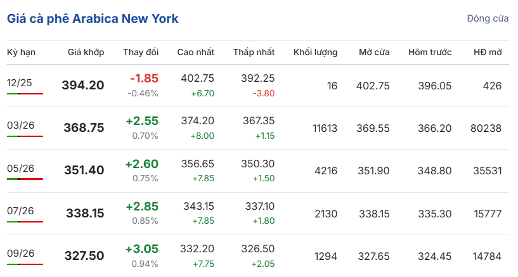Screen dimensions: 518x277
Task: Click the red -1.85 change value
Action: click(x=144, y=79)
